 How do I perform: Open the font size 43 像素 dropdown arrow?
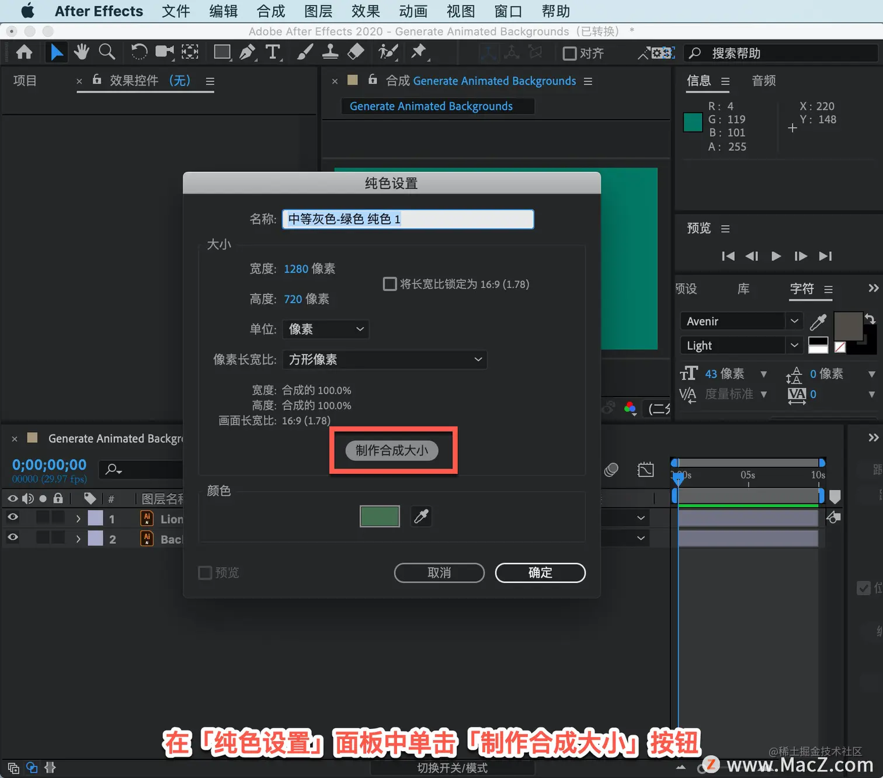(764, 374)
